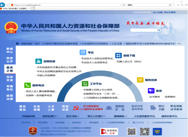188x137 pixels.
Task: Open favorites star icon in browser
Action: pyautogui.click(x=182, y=5)
